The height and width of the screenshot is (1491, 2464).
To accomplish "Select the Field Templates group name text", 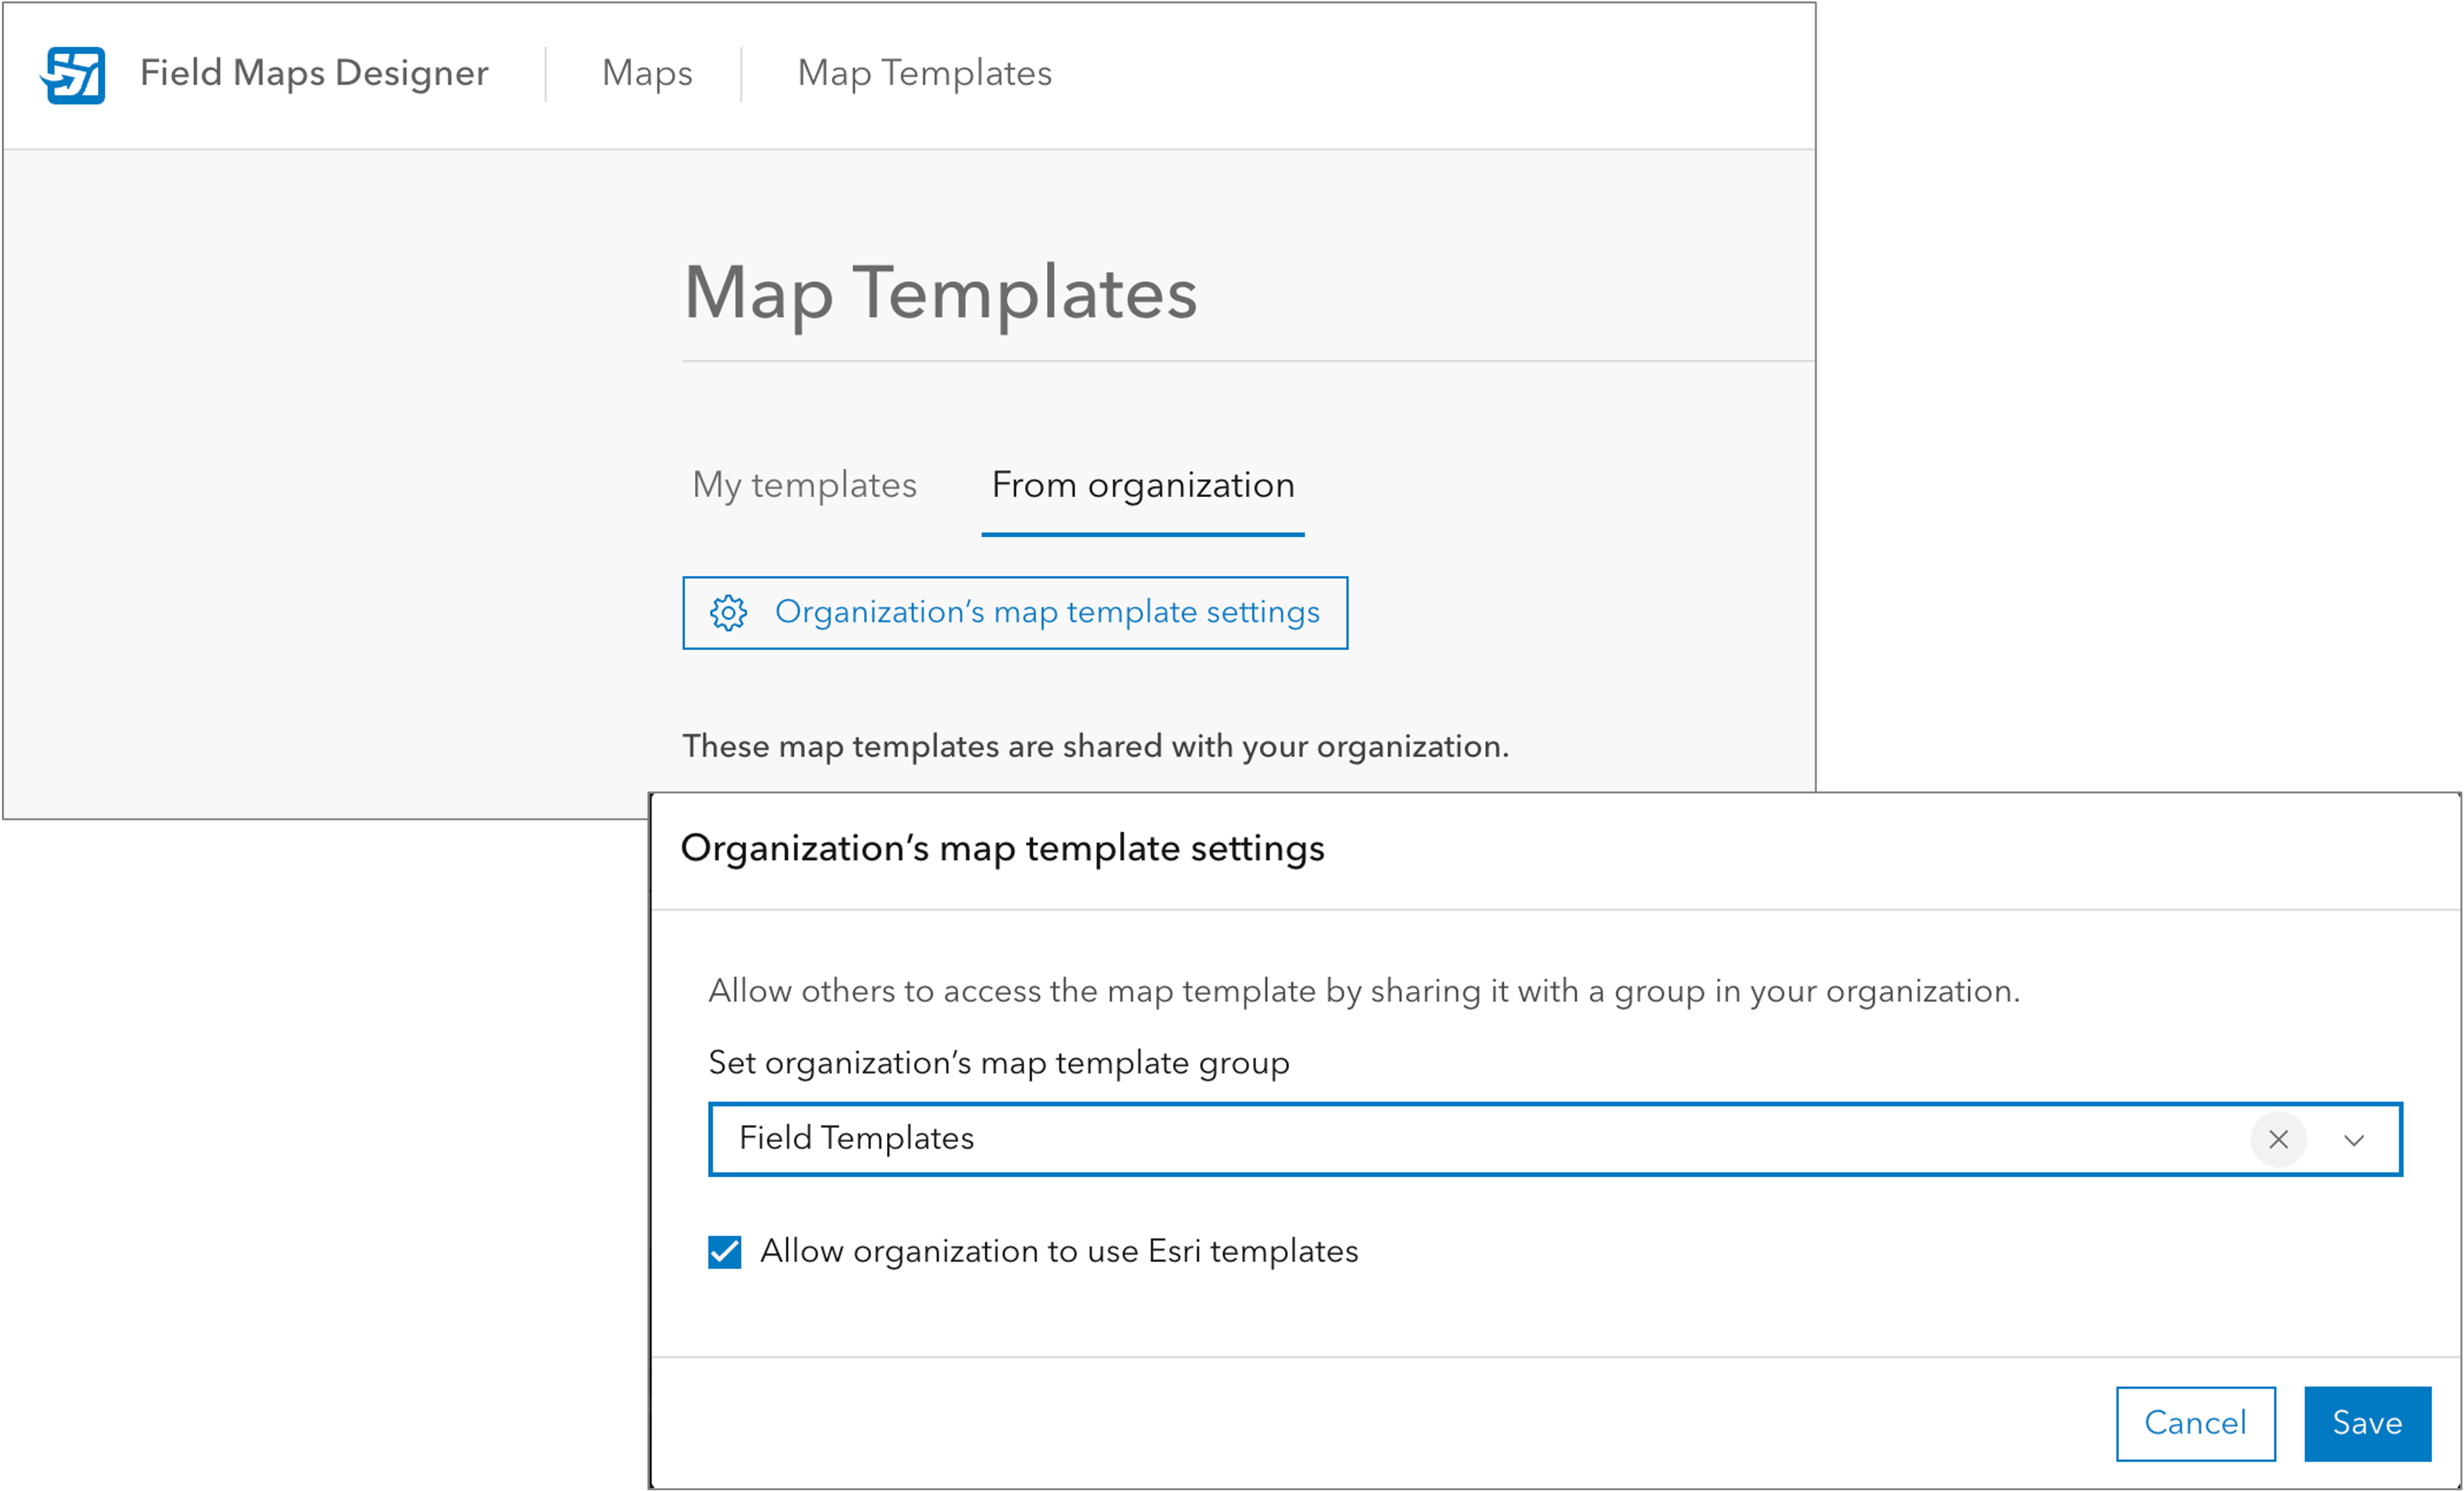I will tap(856, 1137).
